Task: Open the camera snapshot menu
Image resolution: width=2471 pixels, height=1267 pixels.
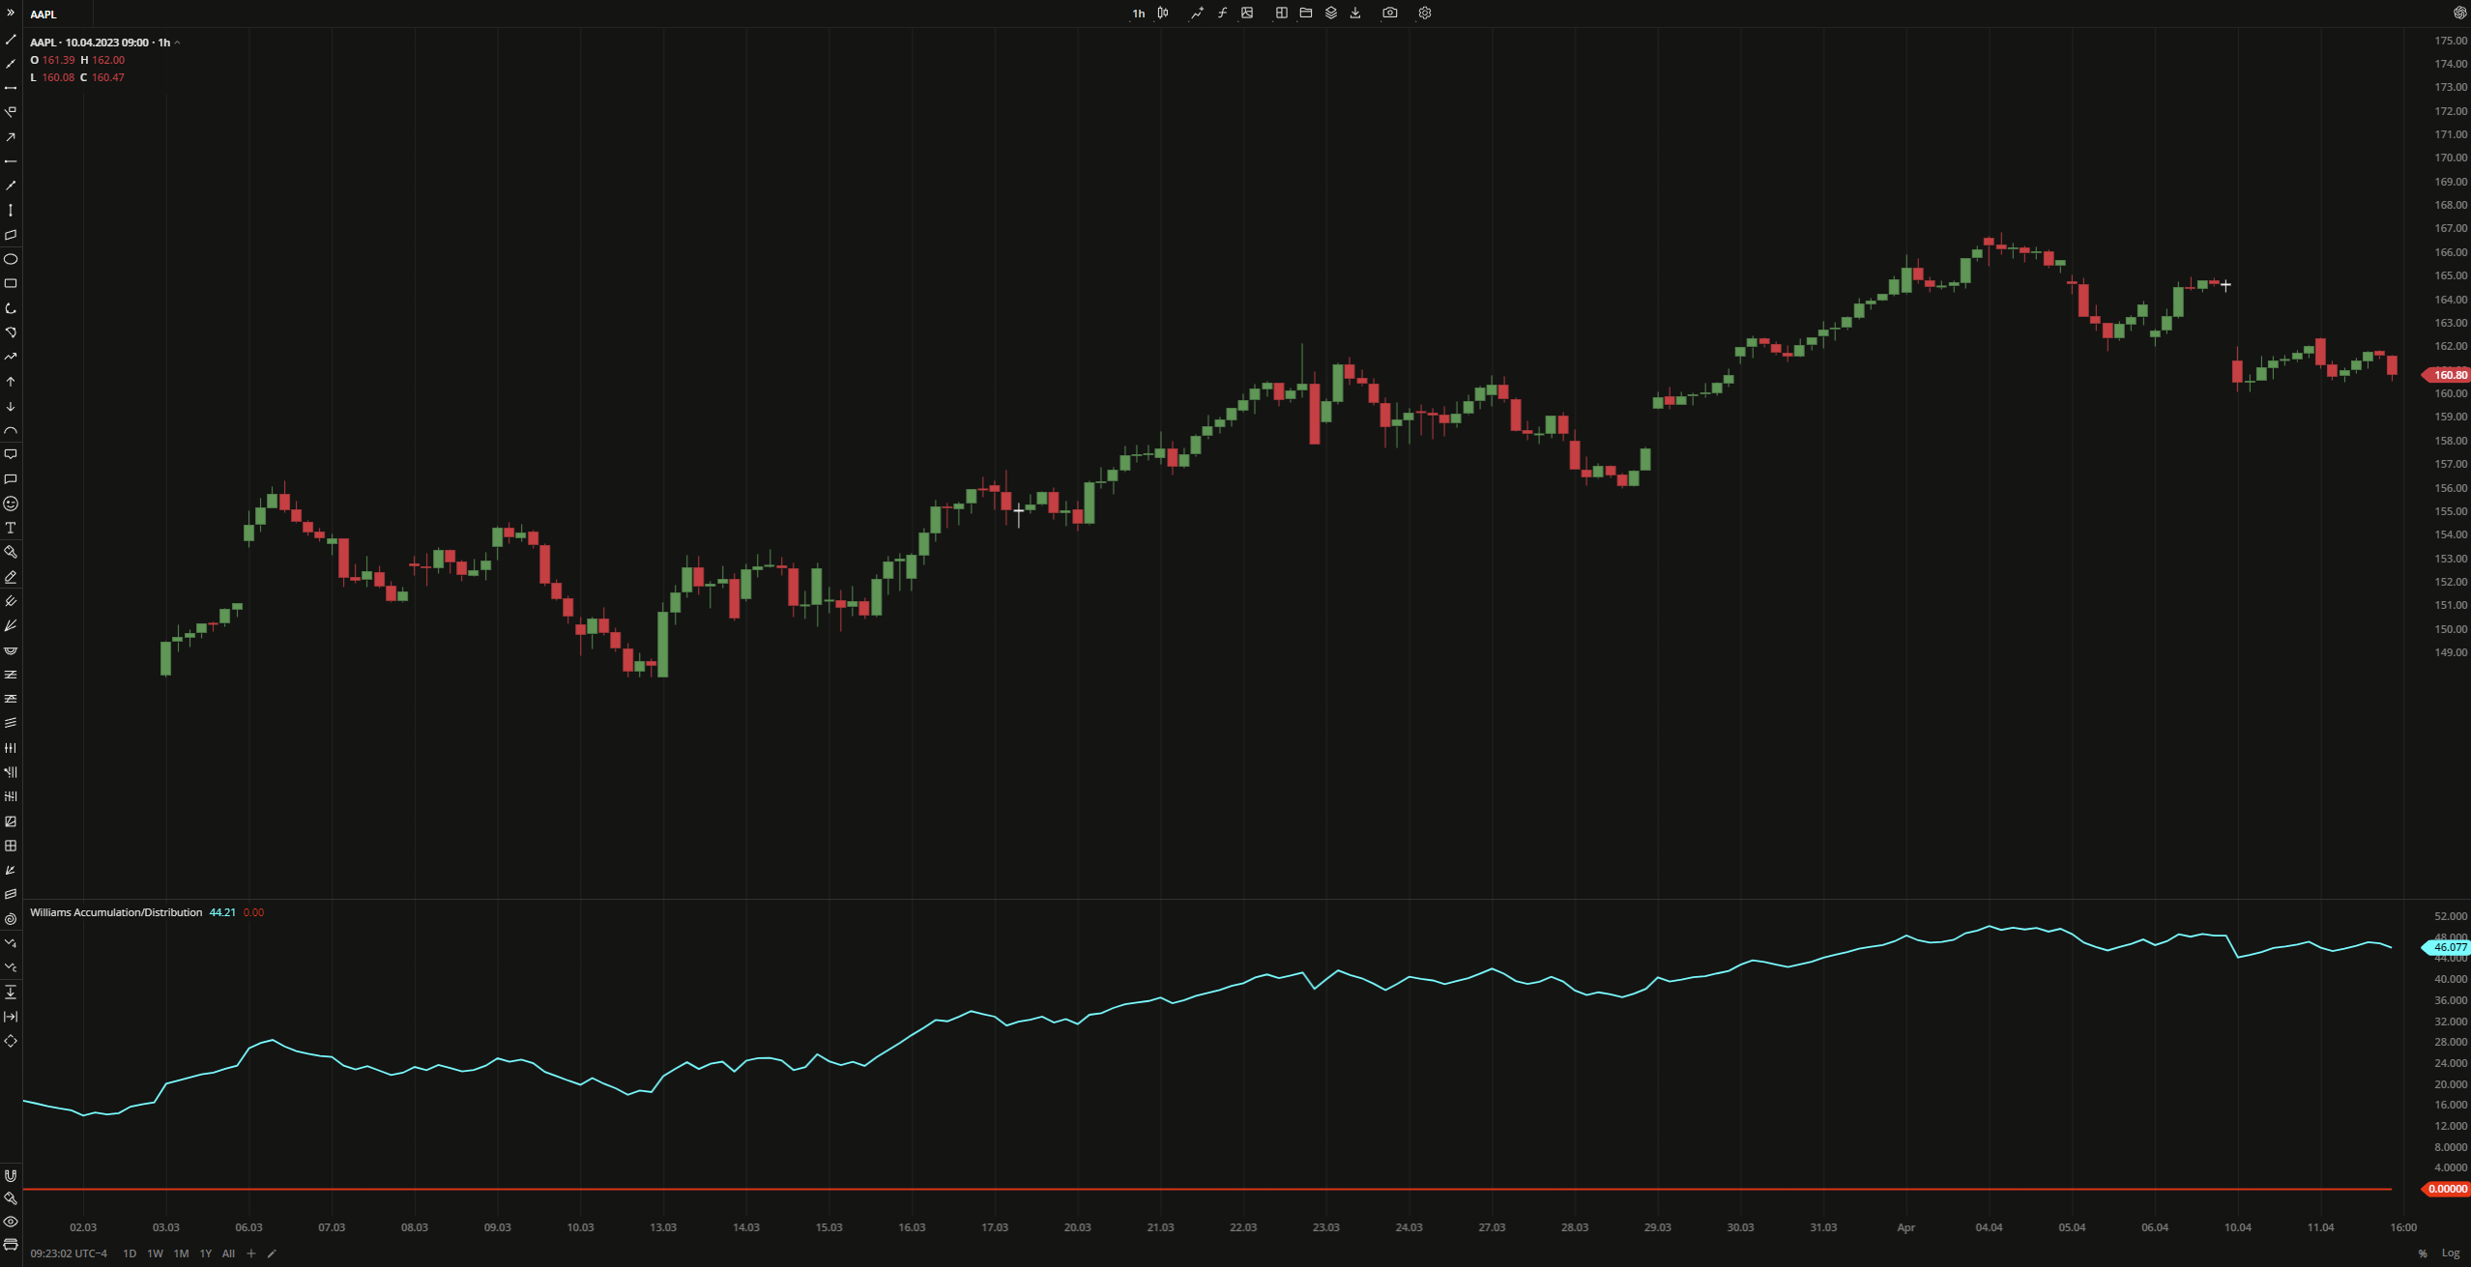Action: [1390, 14]
